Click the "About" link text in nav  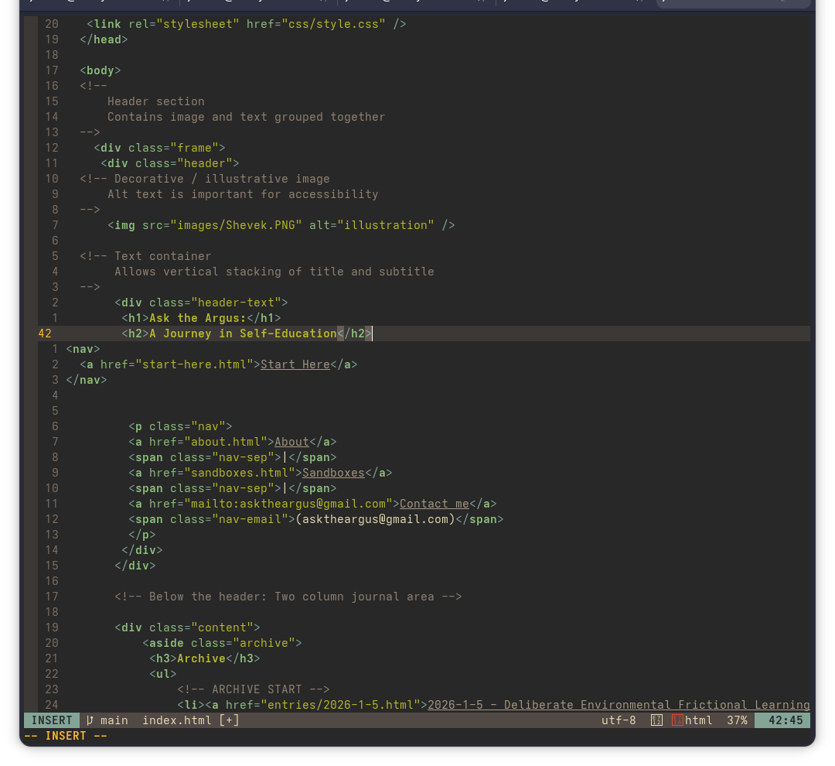(291, 442)
